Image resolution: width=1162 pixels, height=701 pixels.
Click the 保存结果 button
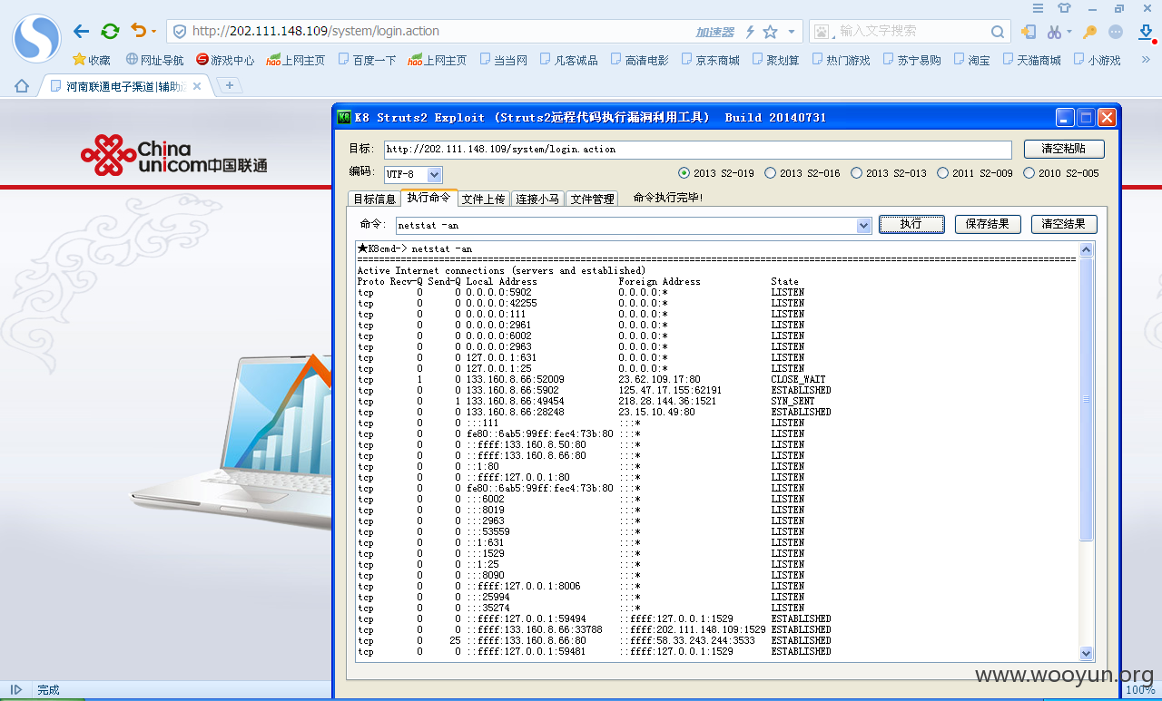click(x=988, y=224)
